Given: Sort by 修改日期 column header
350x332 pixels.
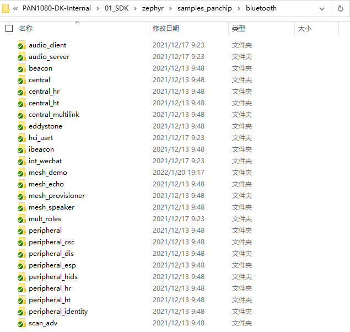Looking at the screenshot, I should [166, 28].
